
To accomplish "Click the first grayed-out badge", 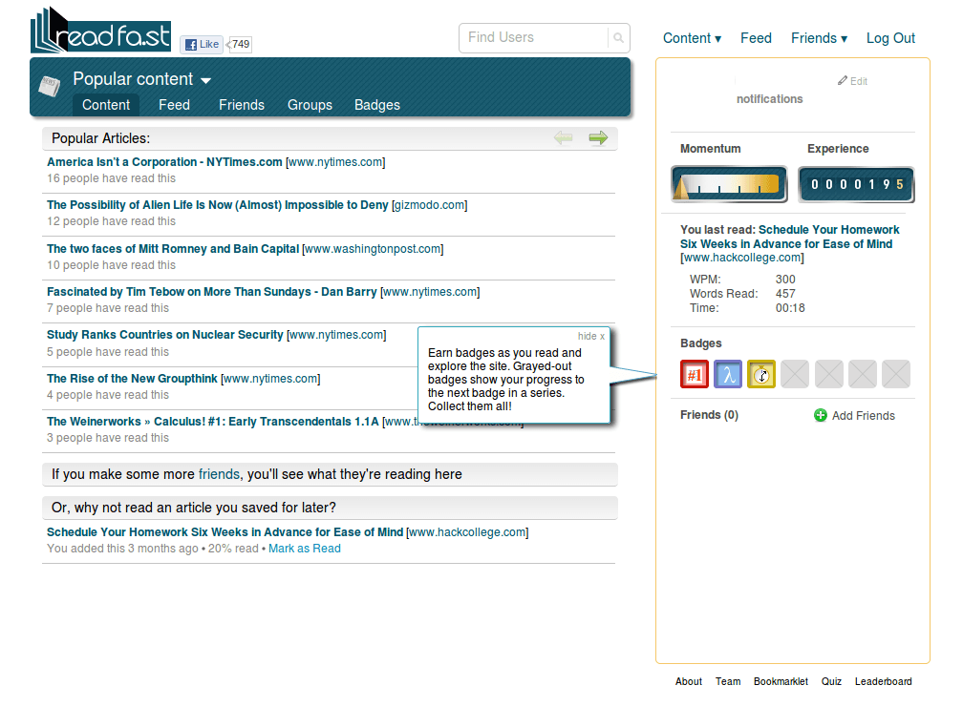I will pyautogui.click(x=795, y=374).
